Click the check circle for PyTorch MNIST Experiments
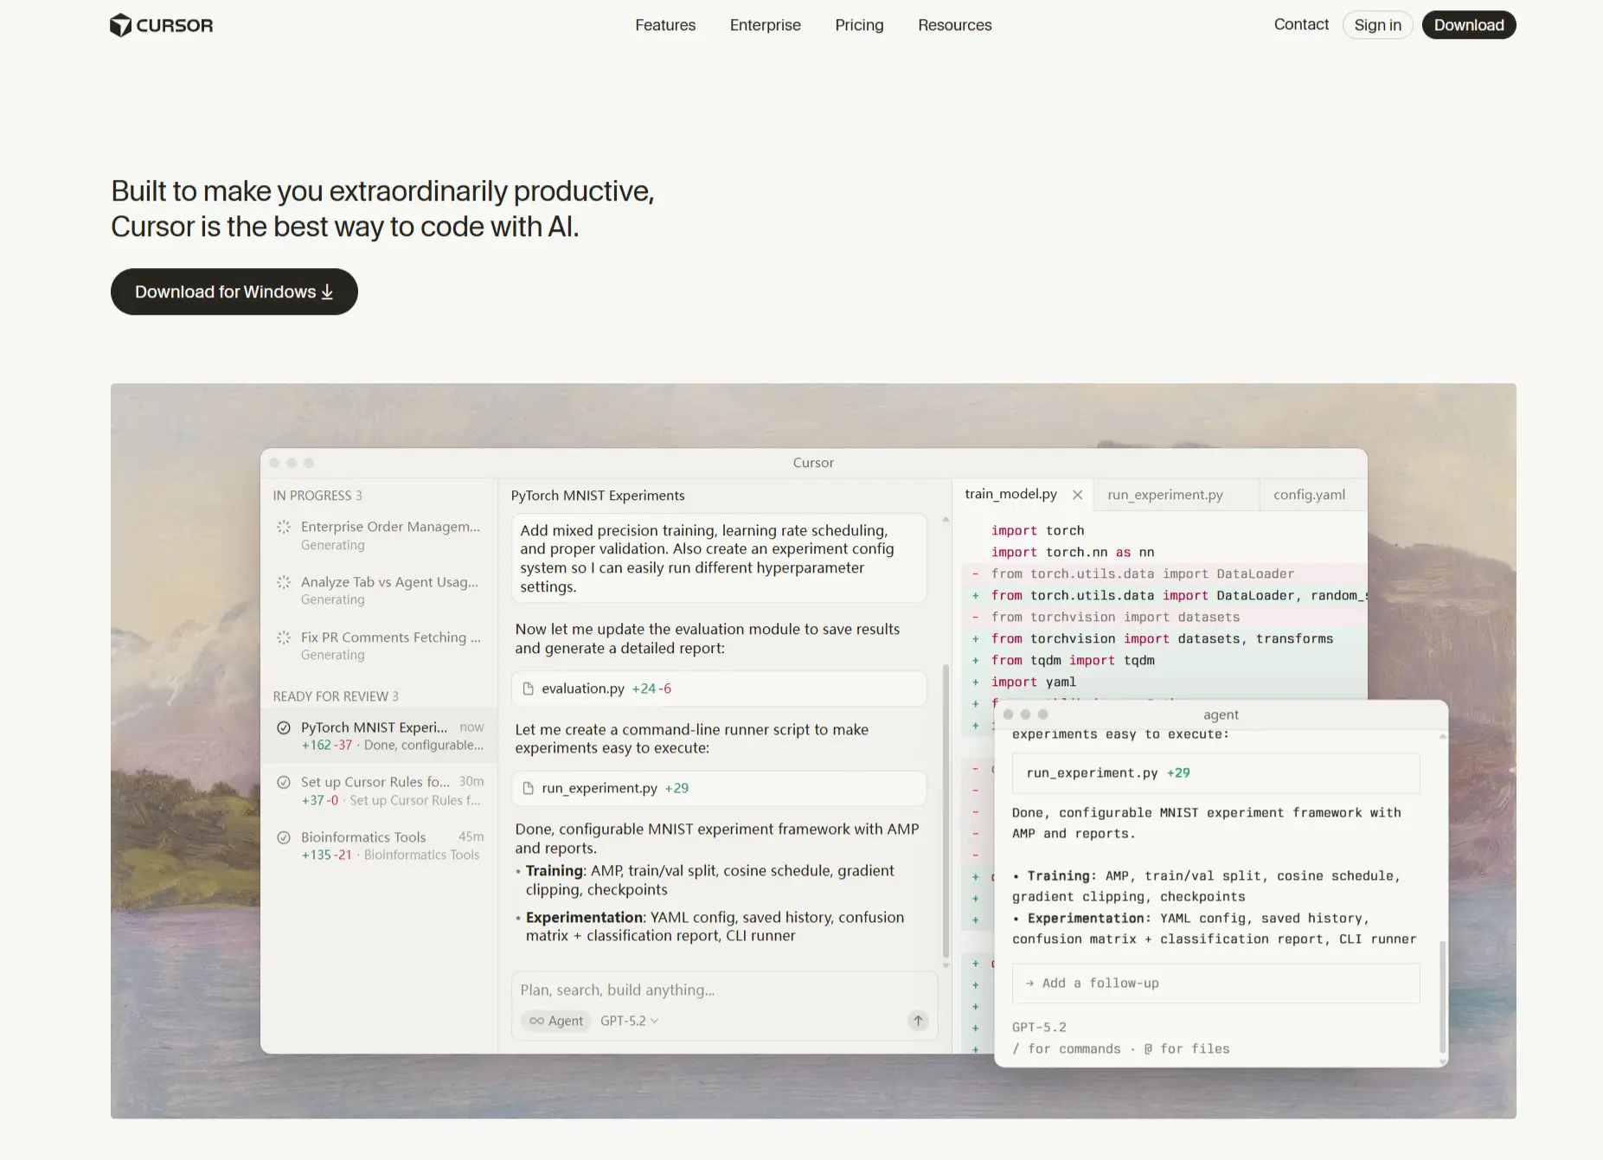This screenshot has height=1160, width=1603. point(283,727)
